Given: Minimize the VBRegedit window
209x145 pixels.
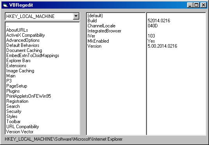Looking at the screenshot, I should point(190,5).
